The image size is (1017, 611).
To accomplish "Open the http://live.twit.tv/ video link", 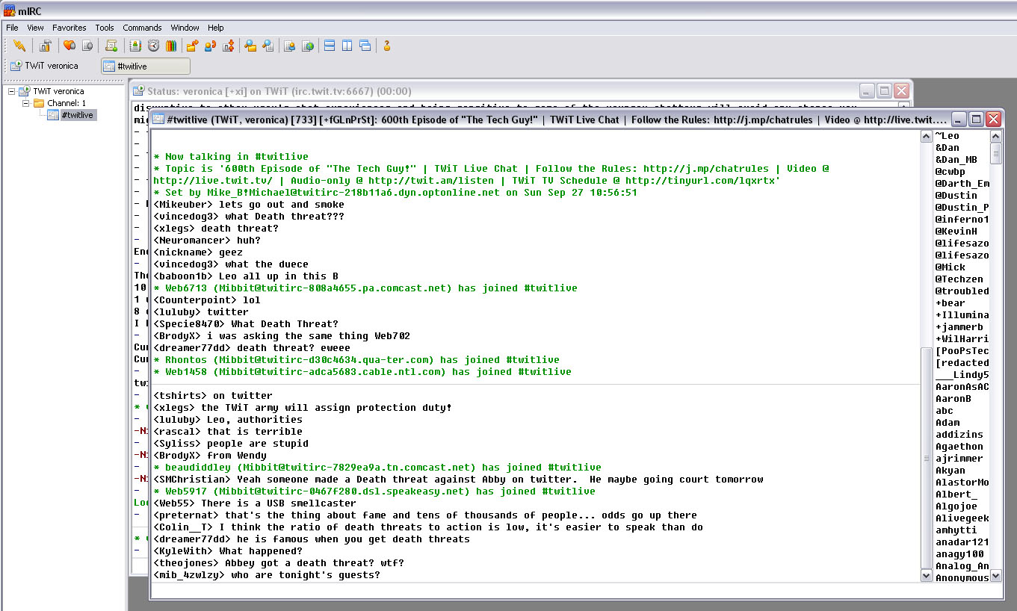I will point(213,181).
